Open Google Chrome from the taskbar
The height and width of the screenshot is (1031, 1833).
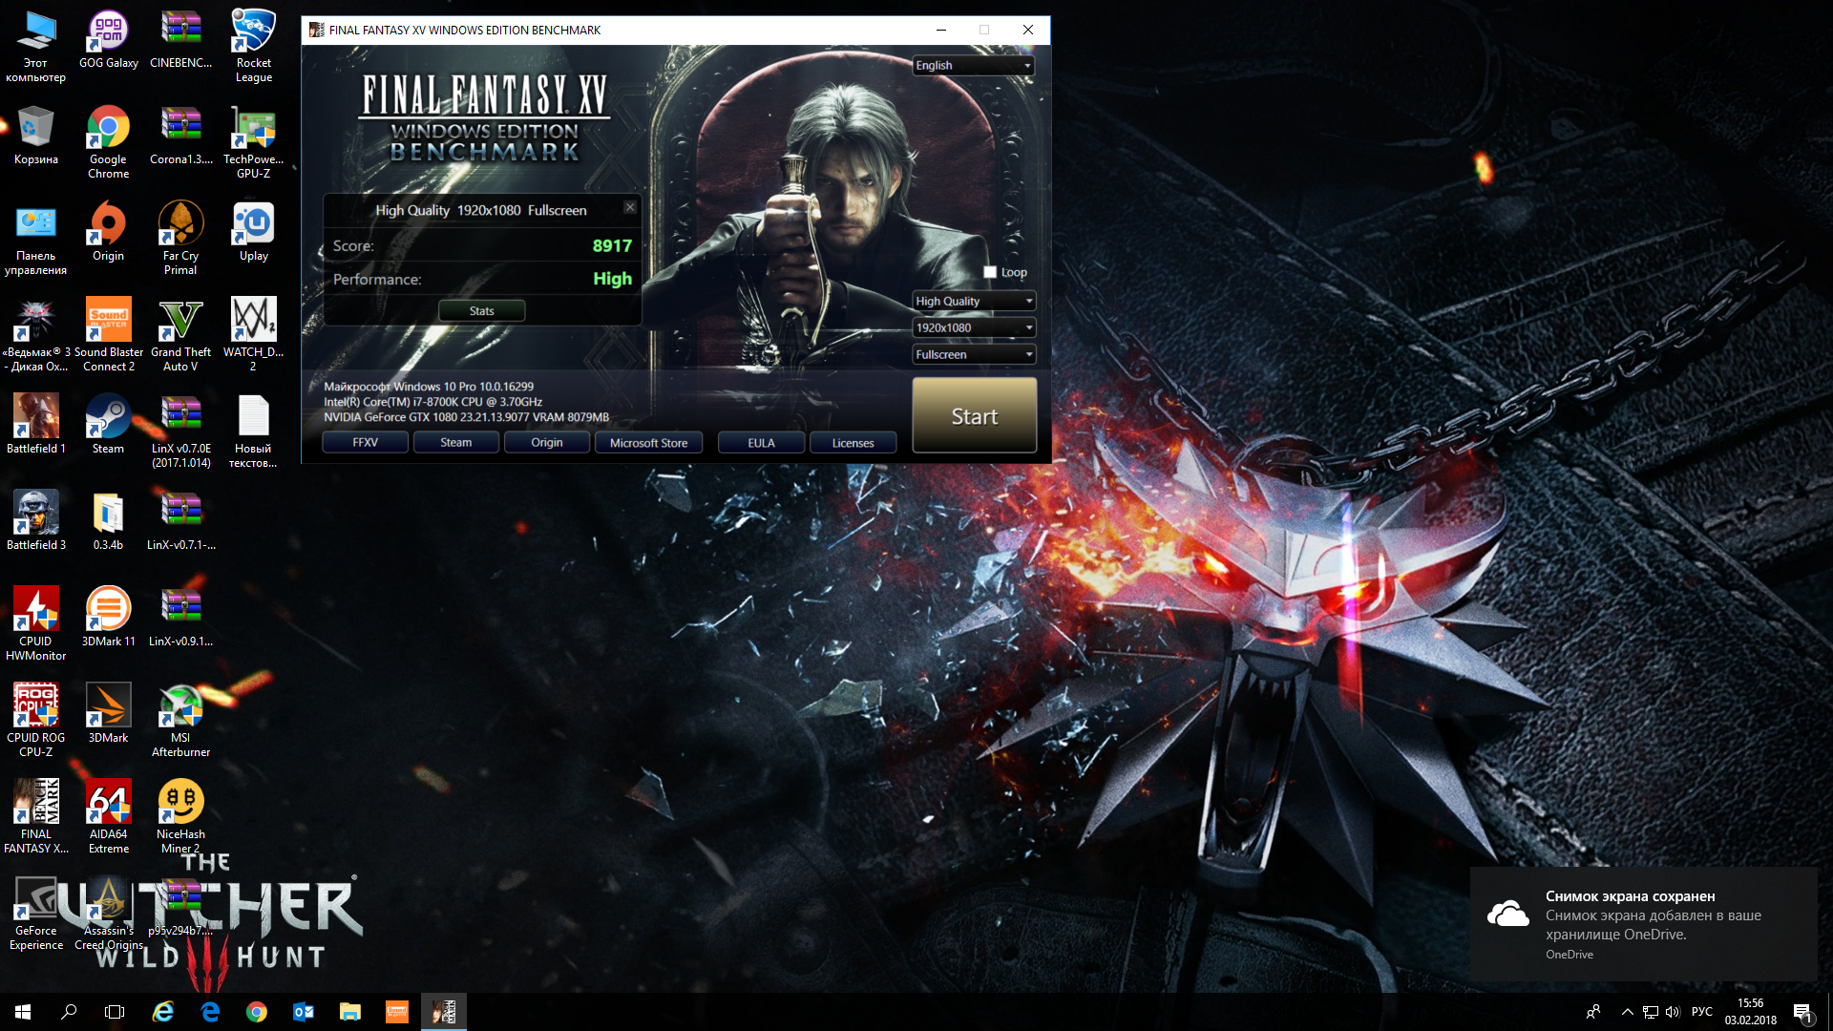tap(256, 1012)
